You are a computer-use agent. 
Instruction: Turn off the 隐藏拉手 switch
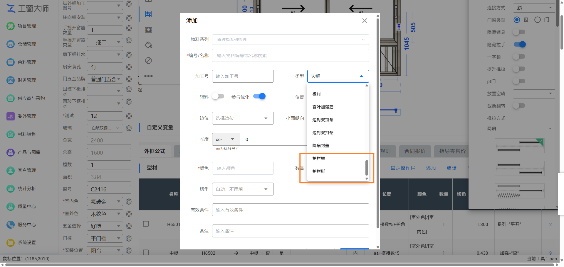coord(520,45)
